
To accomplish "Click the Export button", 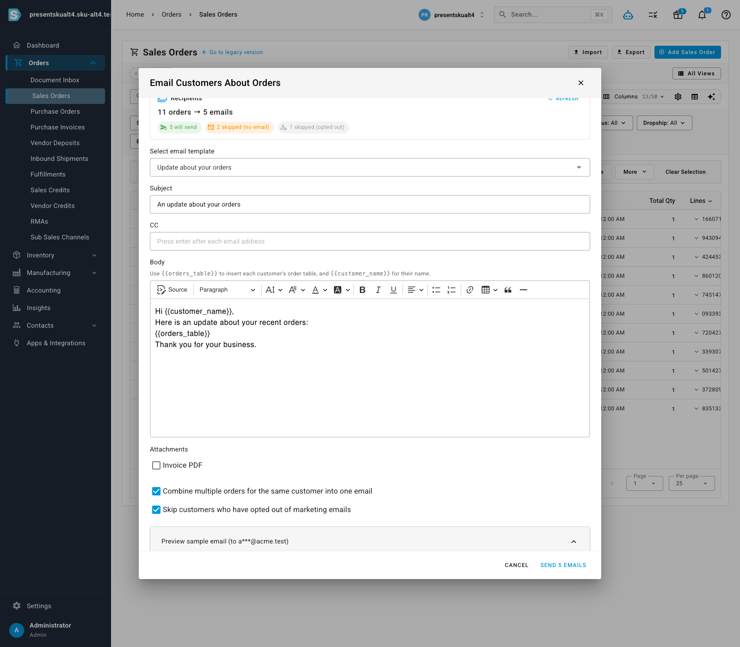I will 631,52.
